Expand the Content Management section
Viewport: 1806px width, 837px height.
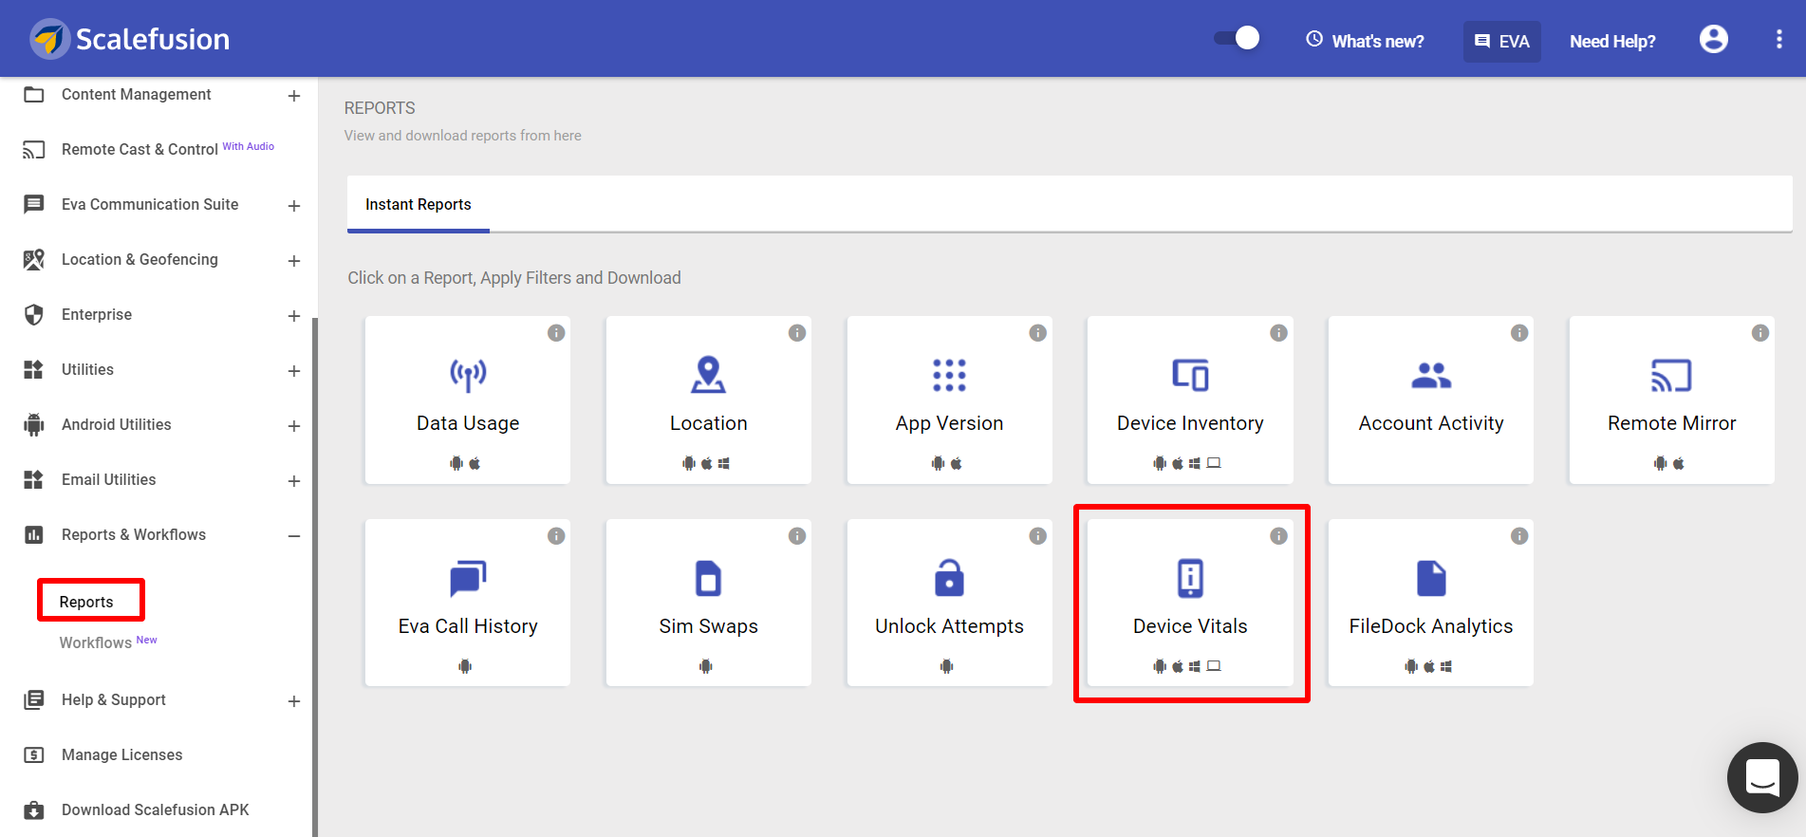pos(294,96)
